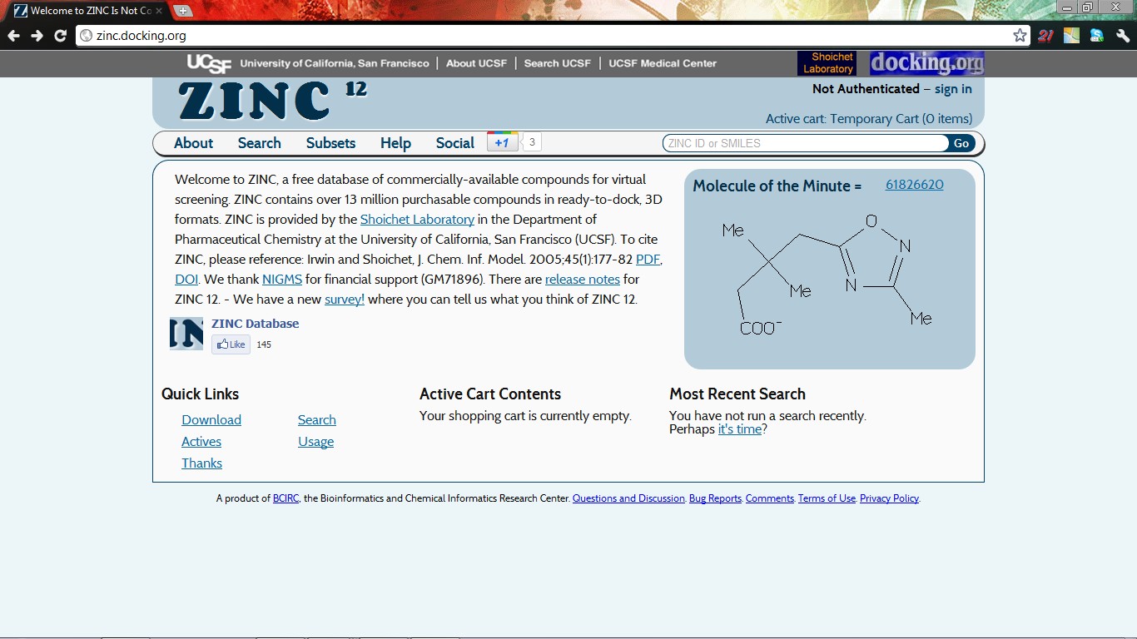
Task: Open Questions and Discussion footer link
Action: (x=628, y=498)
